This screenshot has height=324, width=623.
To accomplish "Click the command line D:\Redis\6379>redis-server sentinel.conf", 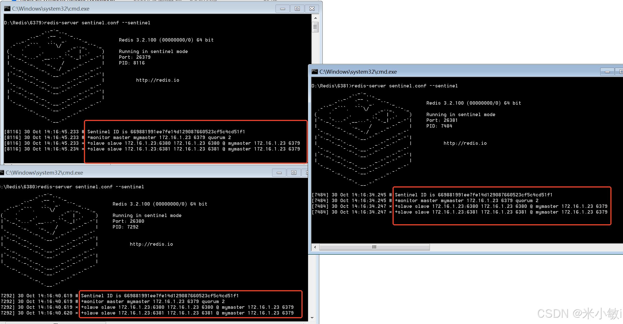I will pyautogui.click(x=77, y=23).
